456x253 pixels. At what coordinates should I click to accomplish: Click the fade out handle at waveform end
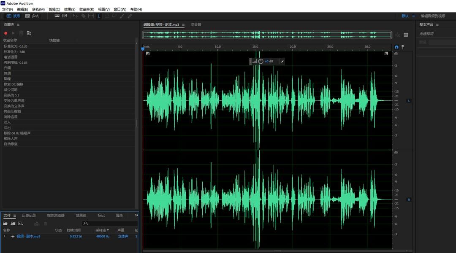tap(386, 54)
